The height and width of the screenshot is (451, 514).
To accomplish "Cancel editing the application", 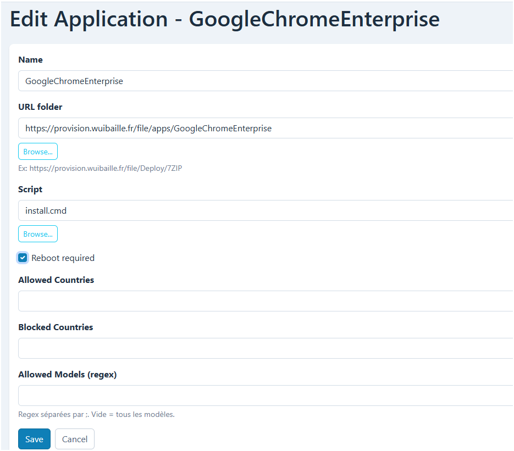I will [75, 439].
